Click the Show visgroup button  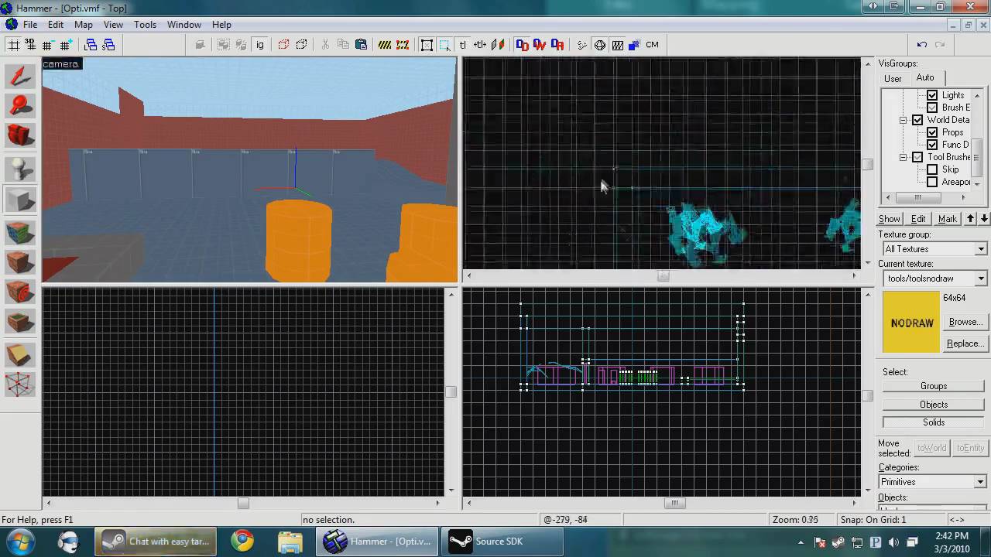890,219
